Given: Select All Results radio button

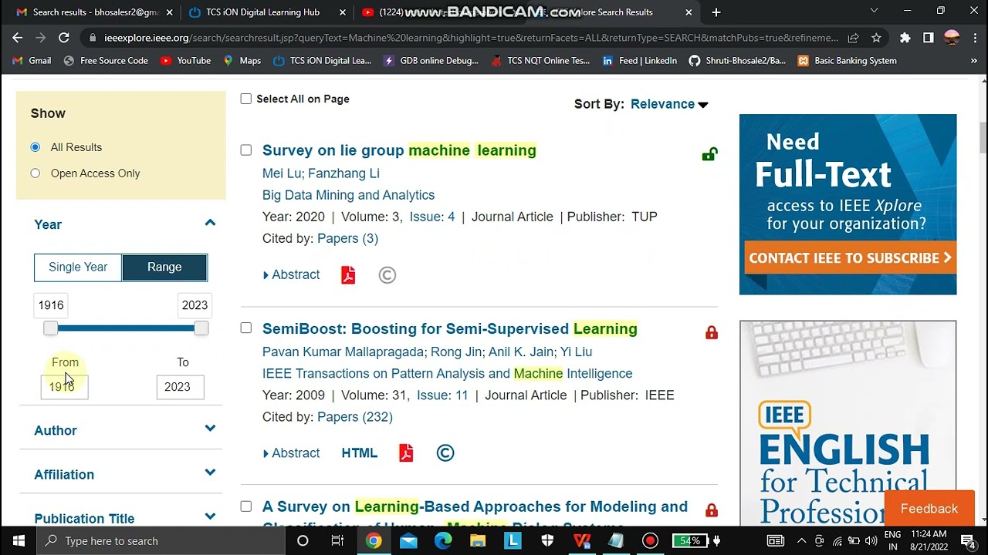Looking at the screenshot, I should pyautogui.click(x=36, y=147).
